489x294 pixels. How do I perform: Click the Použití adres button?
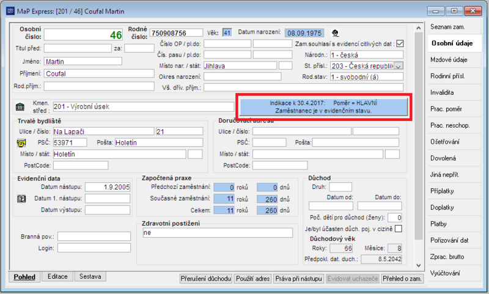(252, 279)
